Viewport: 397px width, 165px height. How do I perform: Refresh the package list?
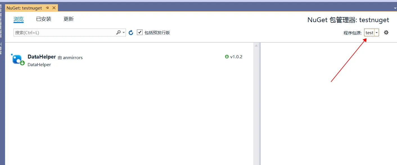[x=131, y=33]
